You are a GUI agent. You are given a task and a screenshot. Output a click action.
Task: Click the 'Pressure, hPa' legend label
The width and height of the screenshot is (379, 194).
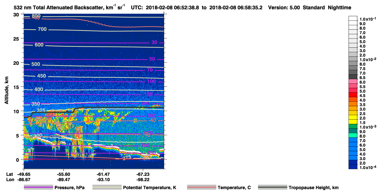(69, 188)
